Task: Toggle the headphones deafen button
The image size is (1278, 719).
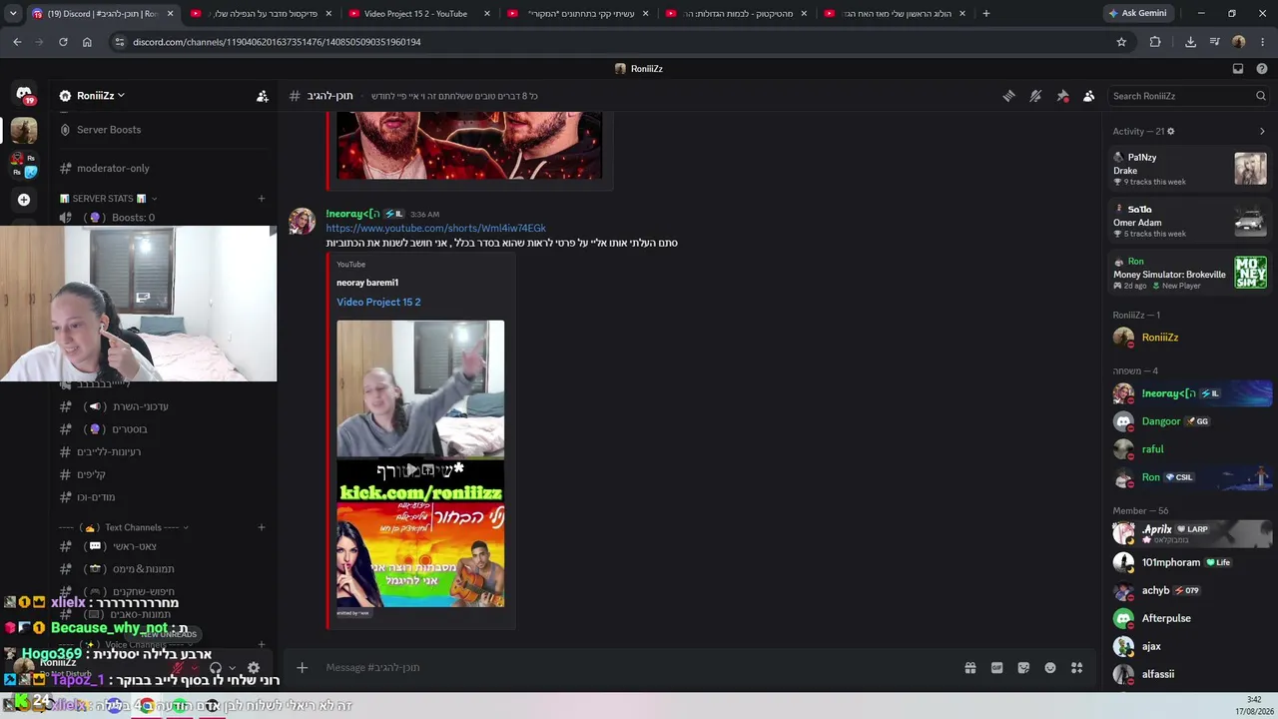Action: click(215, 668)
